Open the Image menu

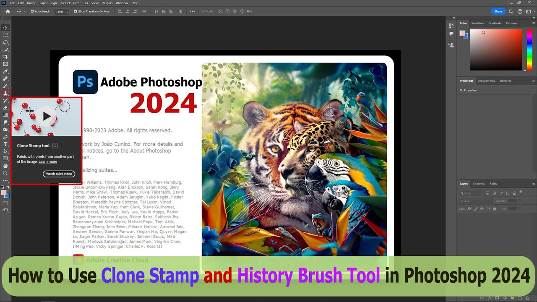[x=31, y=3]
